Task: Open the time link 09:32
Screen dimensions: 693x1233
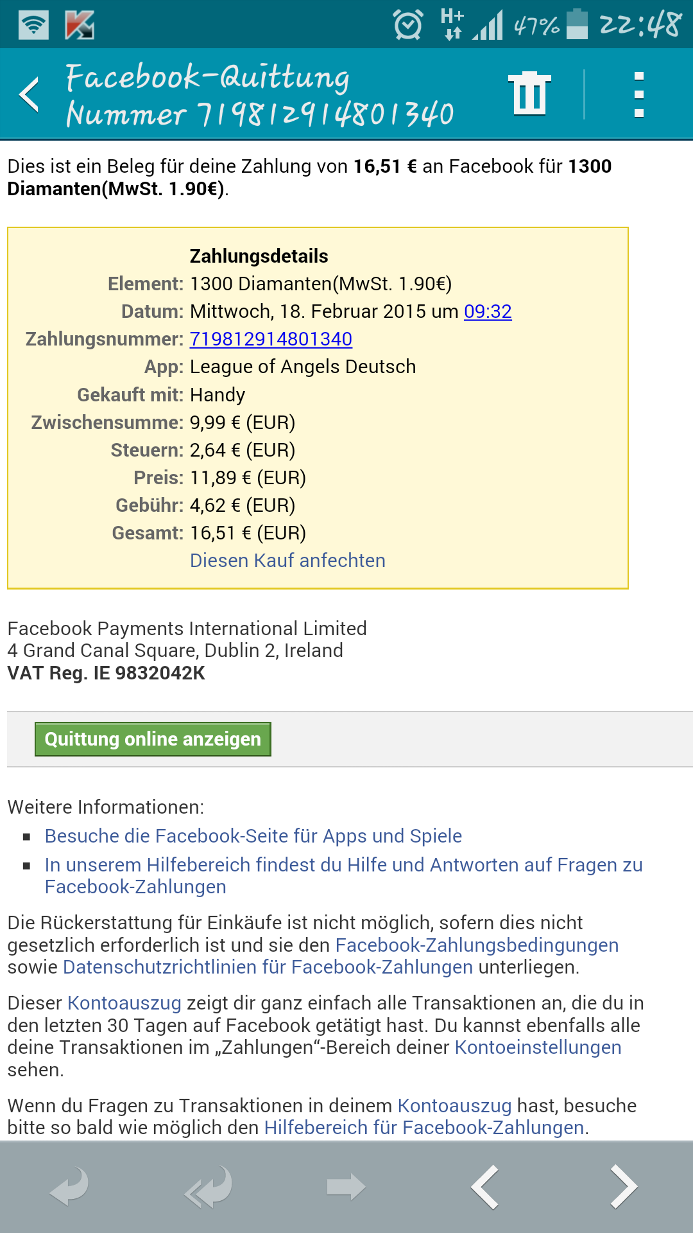Action: coord(488,311)
